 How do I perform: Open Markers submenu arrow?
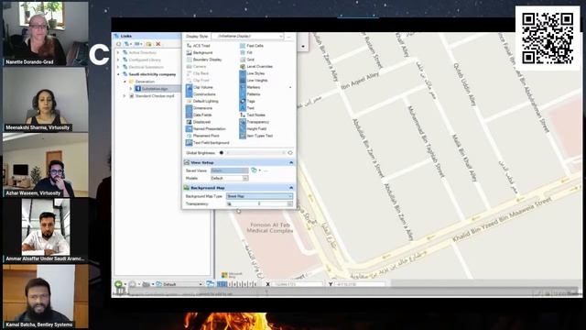(290, 88)
